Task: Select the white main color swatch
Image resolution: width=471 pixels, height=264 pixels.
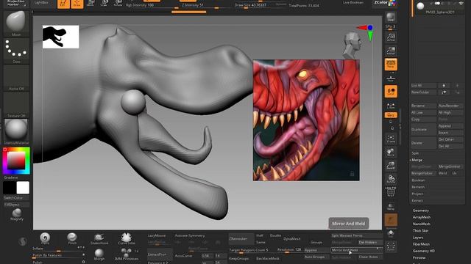Action: point(23,188)
